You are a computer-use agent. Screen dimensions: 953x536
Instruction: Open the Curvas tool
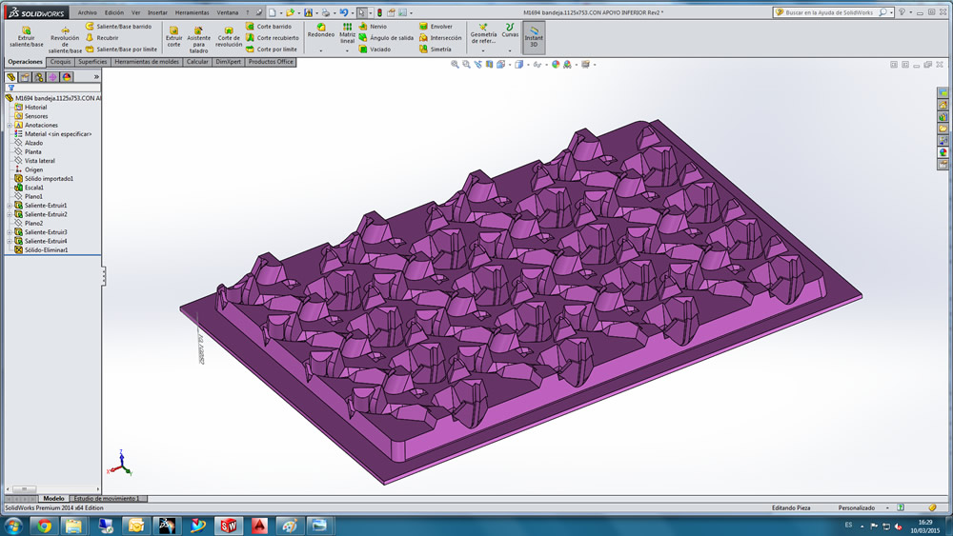pyautogui.click(x=510, y=31)
